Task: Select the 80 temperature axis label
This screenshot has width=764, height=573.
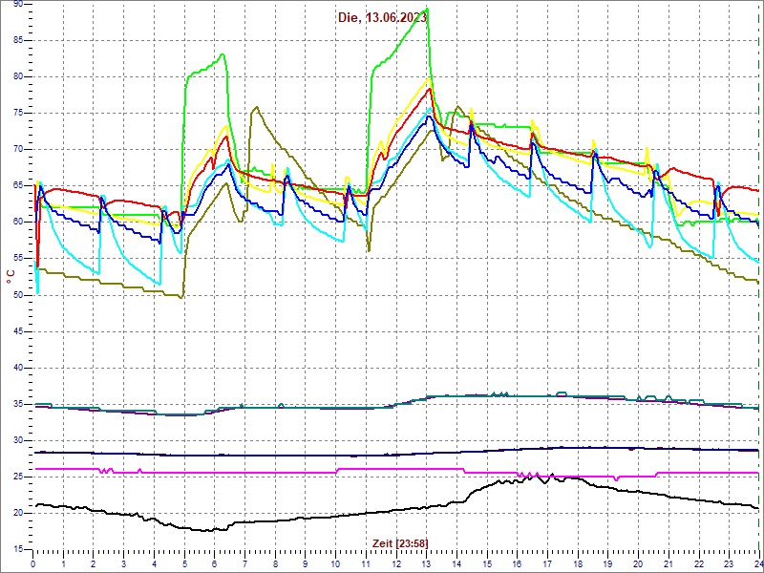Action: pyautogui.click(x=17, y=77)
